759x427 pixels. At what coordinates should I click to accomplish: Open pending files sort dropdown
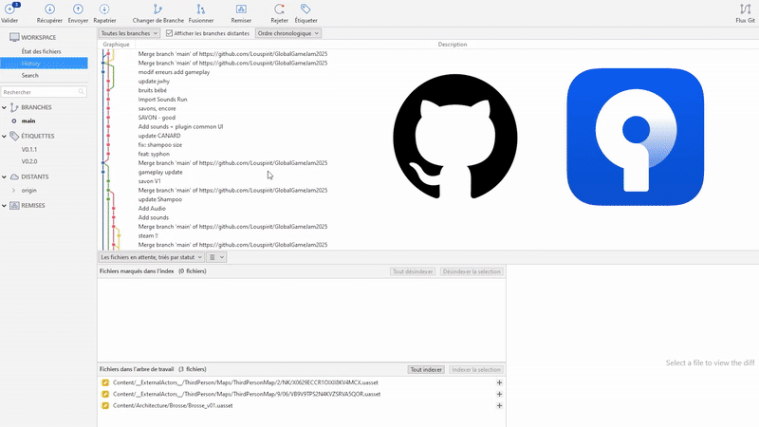click(x=151, y=257)
